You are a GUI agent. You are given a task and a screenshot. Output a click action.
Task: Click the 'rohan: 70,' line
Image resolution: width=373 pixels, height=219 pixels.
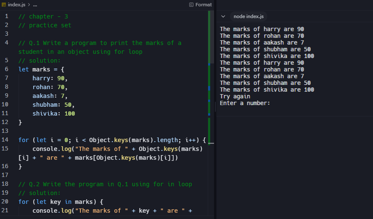pyautogui.click(x=50, y=87)
